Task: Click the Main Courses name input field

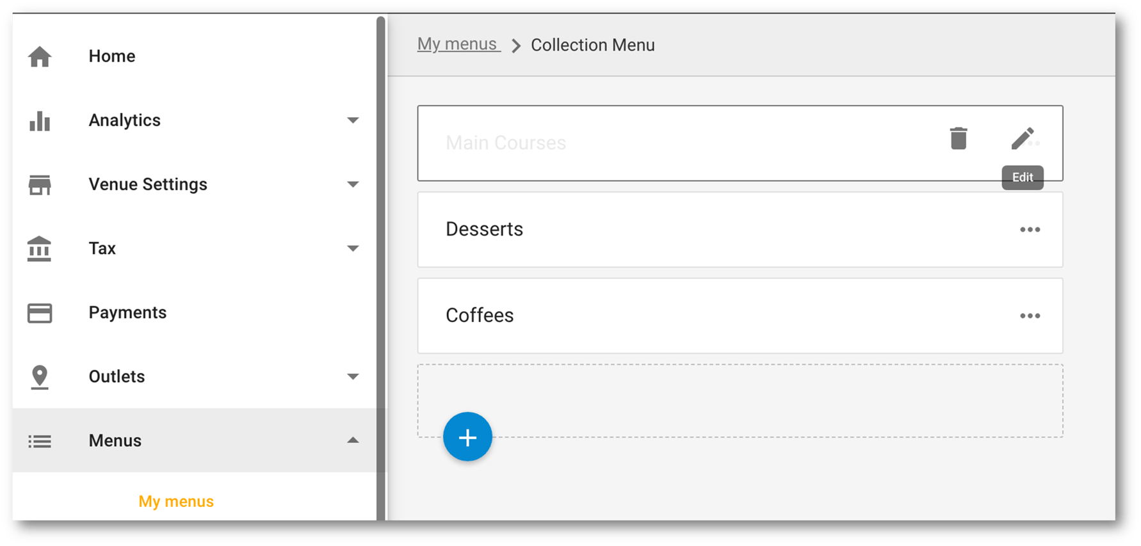Action: [640, 143]
